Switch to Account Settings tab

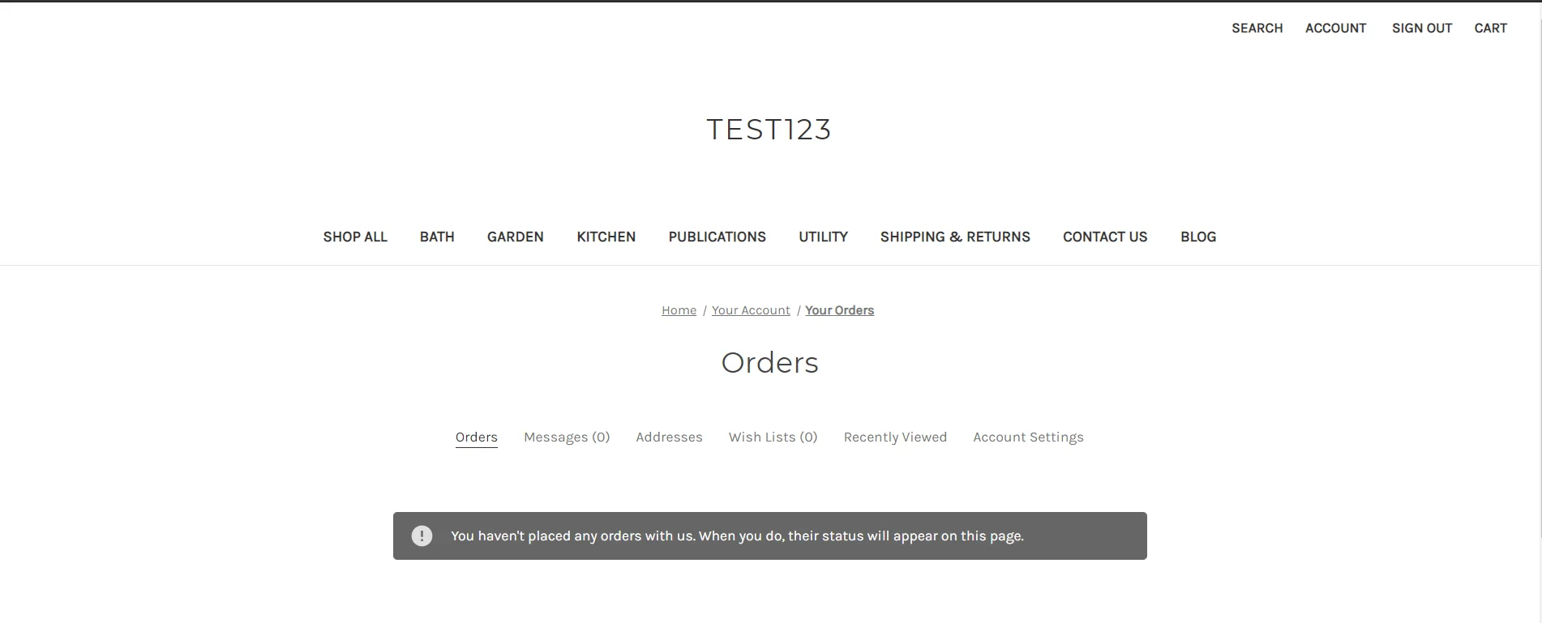(x=1028, y=437)
